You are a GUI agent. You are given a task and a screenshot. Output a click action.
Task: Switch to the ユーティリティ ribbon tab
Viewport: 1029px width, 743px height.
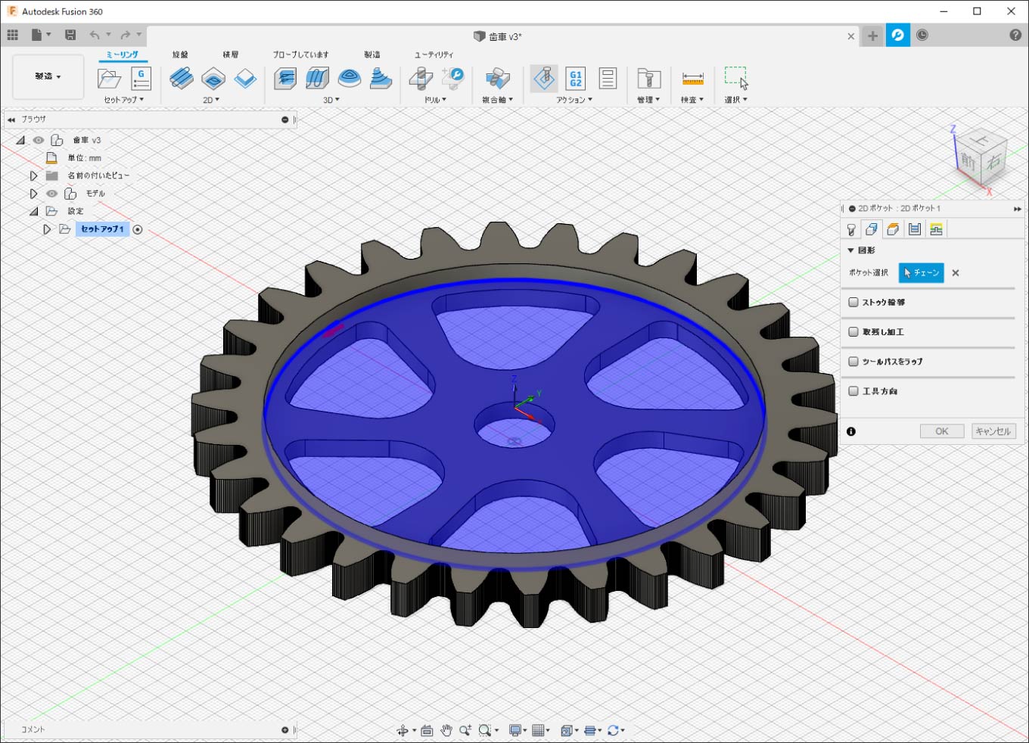coord(434,54)
